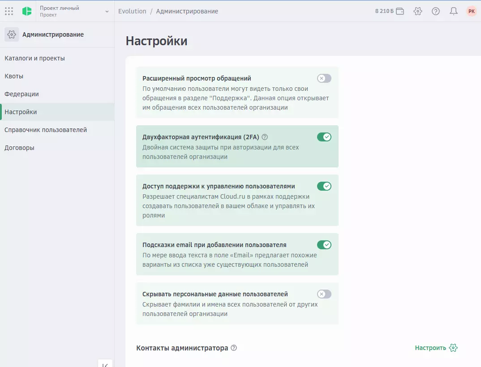The image size is (481, 367).
Task: Open the apps grid launcher
Action: tap(9, 11)
